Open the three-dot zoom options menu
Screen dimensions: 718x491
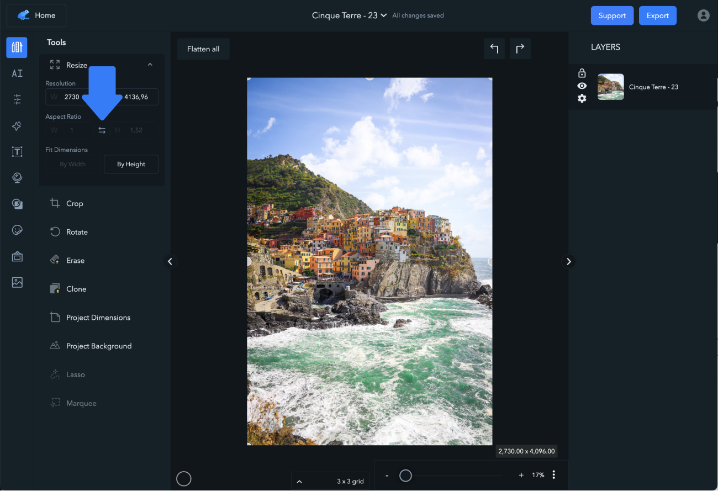click(x=554, y=475)
